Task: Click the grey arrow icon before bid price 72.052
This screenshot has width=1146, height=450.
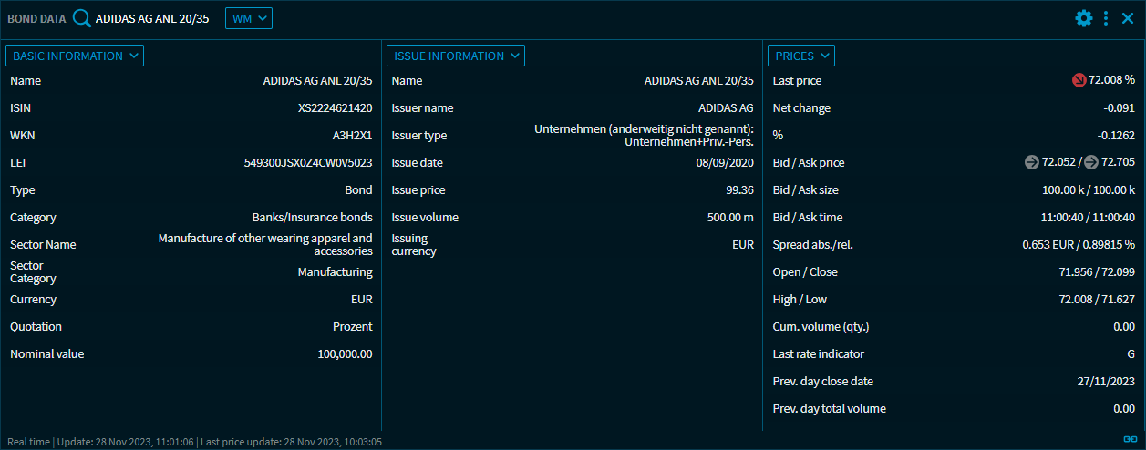Action: [x=1032, y=163]
